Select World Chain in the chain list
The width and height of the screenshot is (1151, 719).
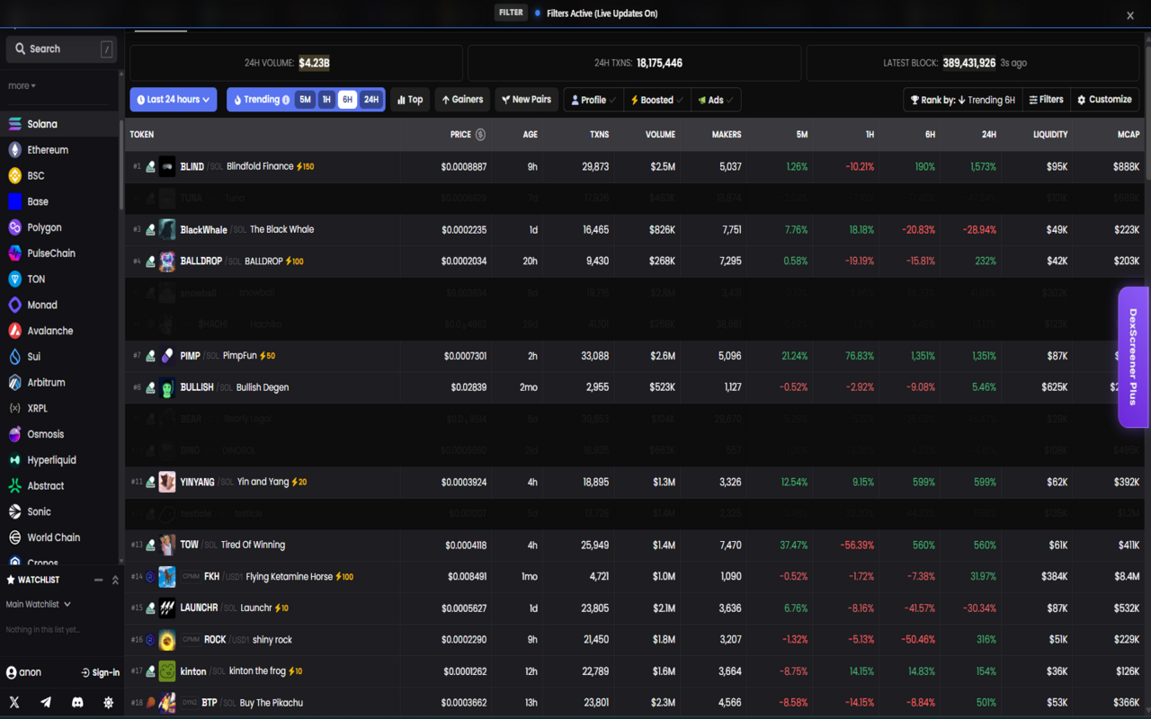tap(59, 537)
